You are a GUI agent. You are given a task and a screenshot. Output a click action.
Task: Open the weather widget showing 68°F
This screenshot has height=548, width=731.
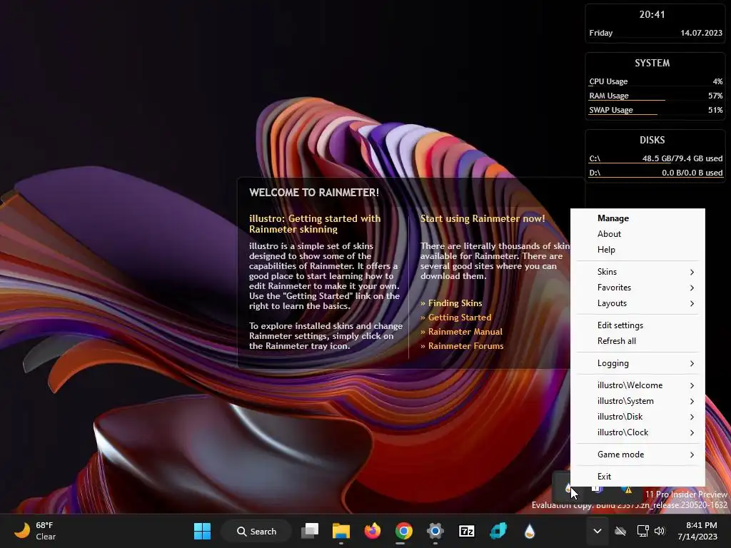[x=36, y=531]
